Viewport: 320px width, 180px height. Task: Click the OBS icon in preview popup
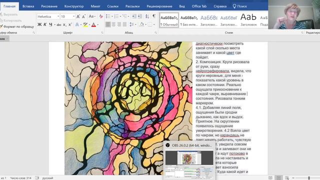click(168, 145)
